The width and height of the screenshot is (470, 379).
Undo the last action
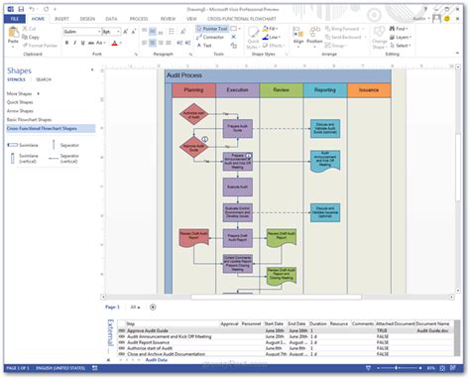point(32,9)
